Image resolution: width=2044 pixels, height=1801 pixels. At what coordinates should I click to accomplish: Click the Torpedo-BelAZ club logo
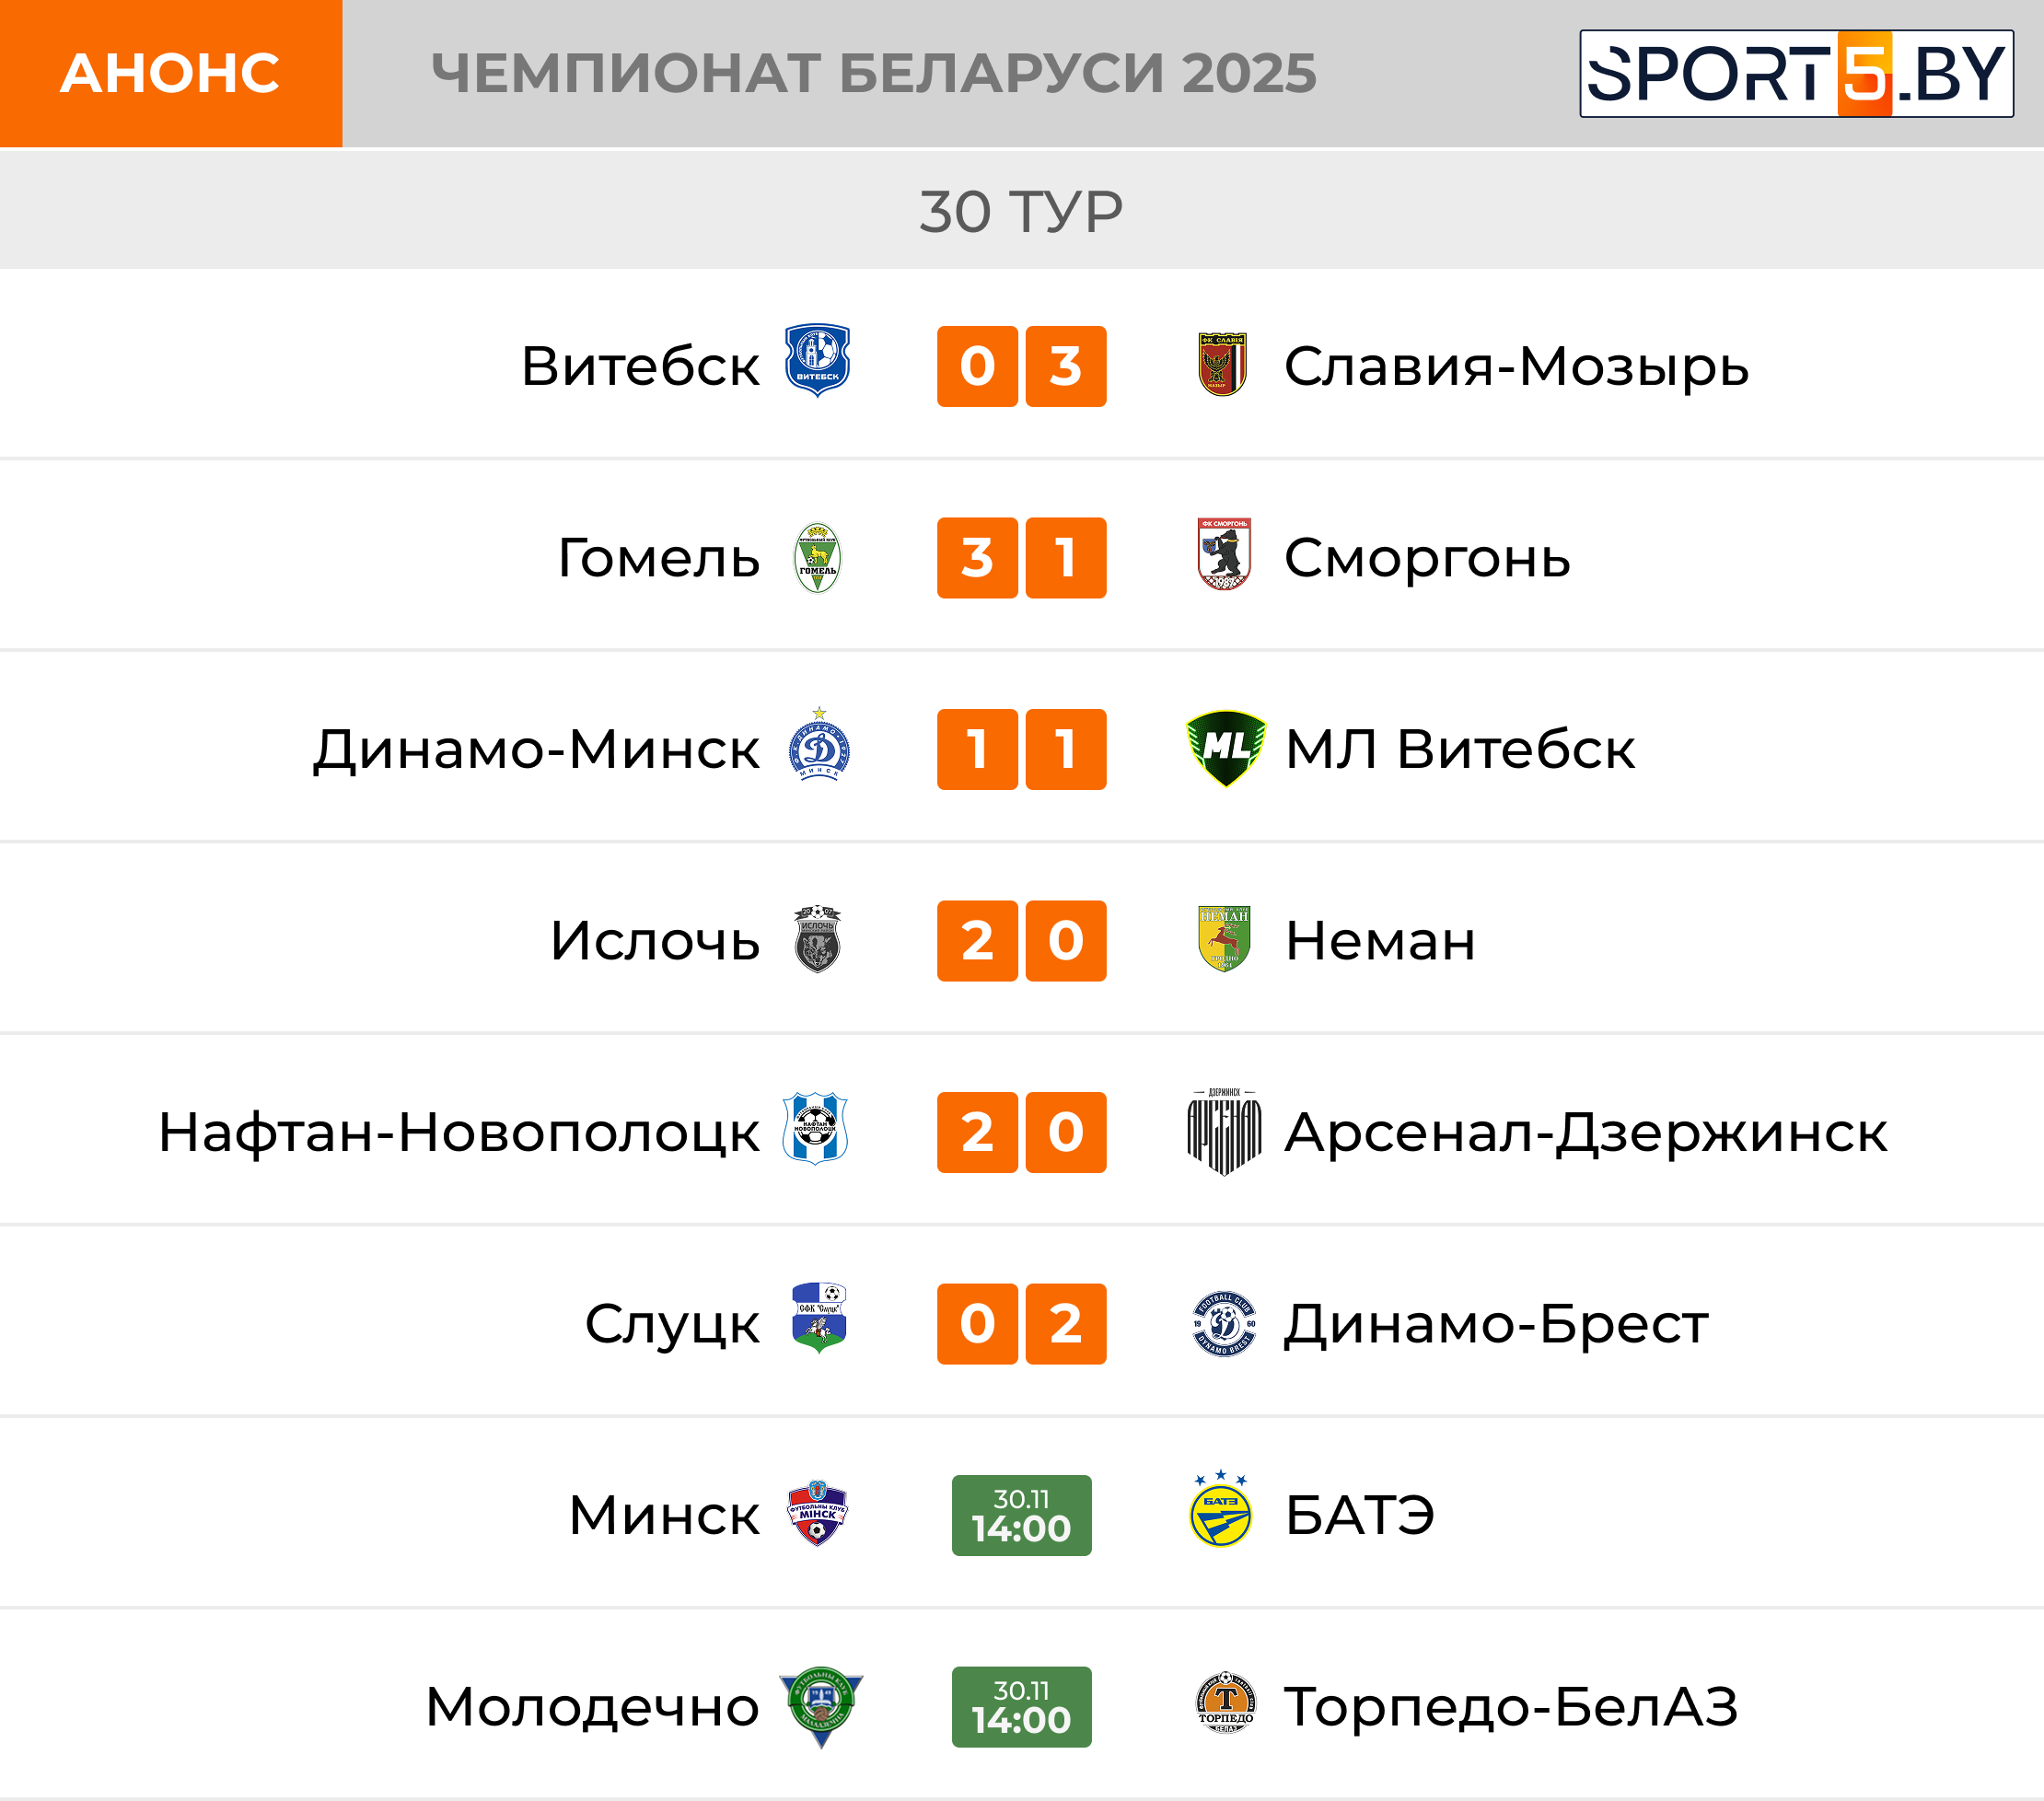(1225, 1702)
